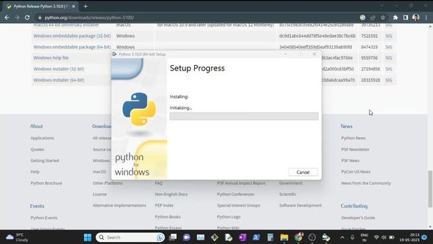Open Calculator from the taskbar

pyautogui.click(x=270, y=237)
